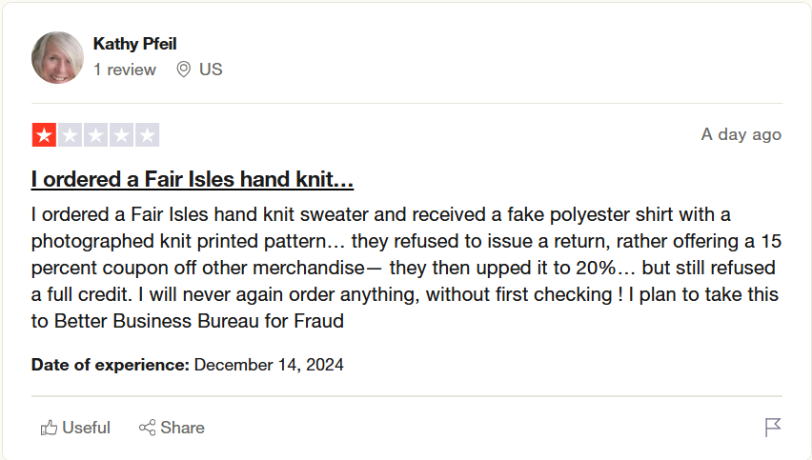
Task: Click the share network icon
Action: pos(147,428)
